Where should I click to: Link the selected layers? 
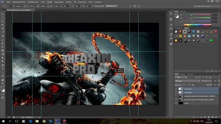194,117
